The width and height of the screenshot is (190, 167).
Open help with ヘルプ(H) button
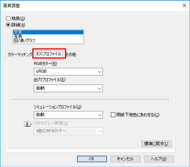[159, 159]
